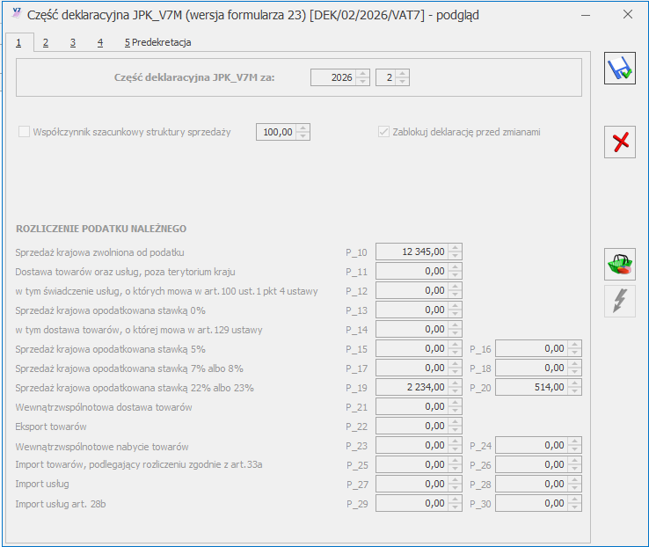Image resolution: width=649 pixels, height=547 pixels.
Task: Minimize the declaration window
Action: tap(587, 15)
